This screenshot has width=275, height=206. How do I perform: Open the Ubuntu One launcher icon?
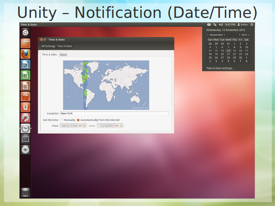coord(25,107)
